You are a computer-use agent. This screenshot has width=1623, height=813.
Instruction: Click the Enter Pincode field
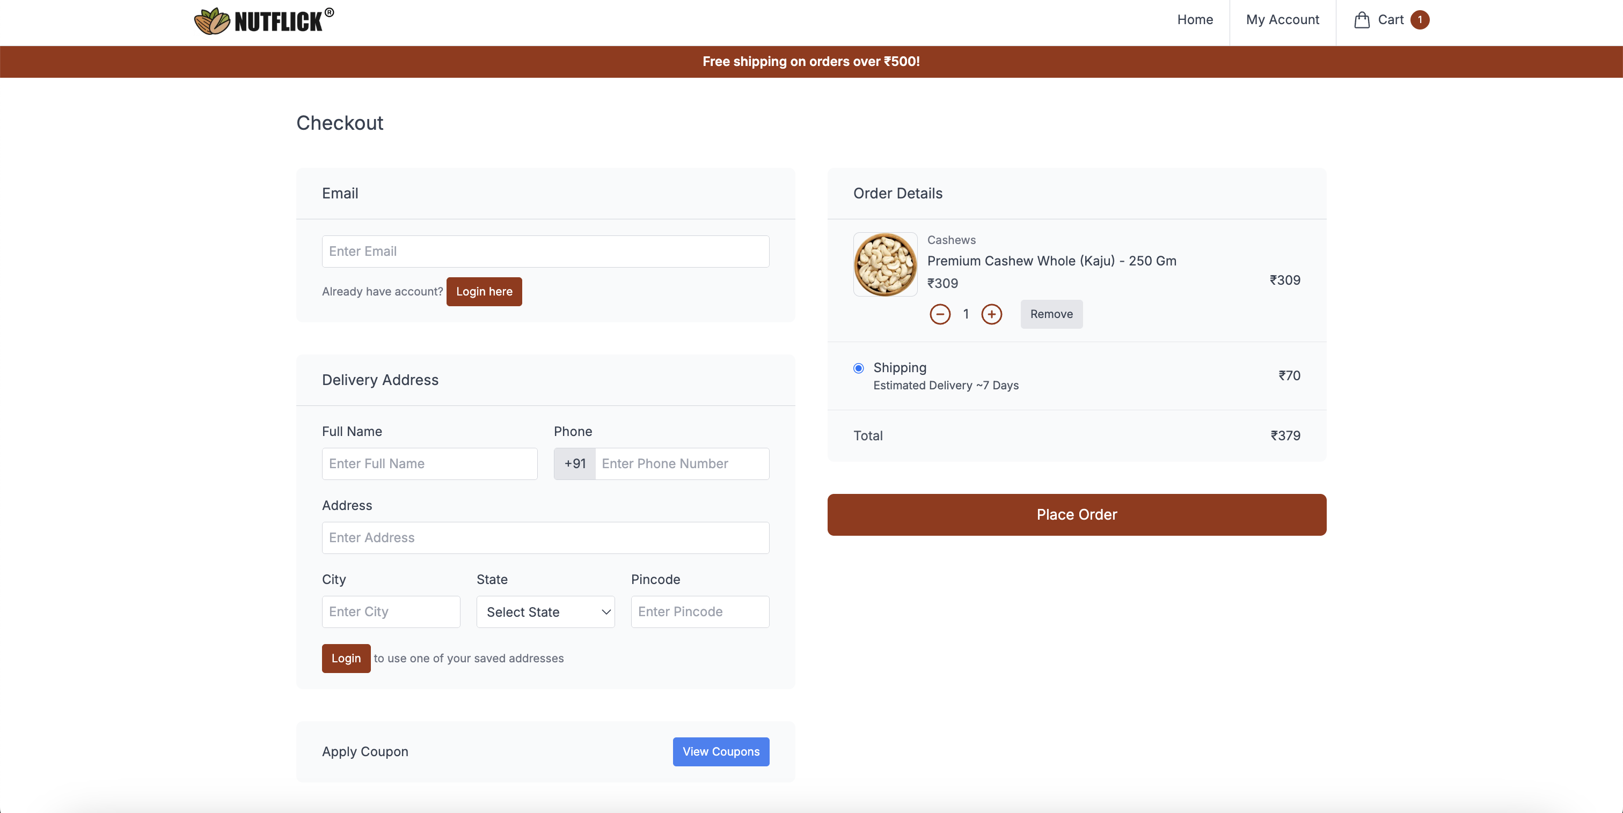click(x=699, y=611)
